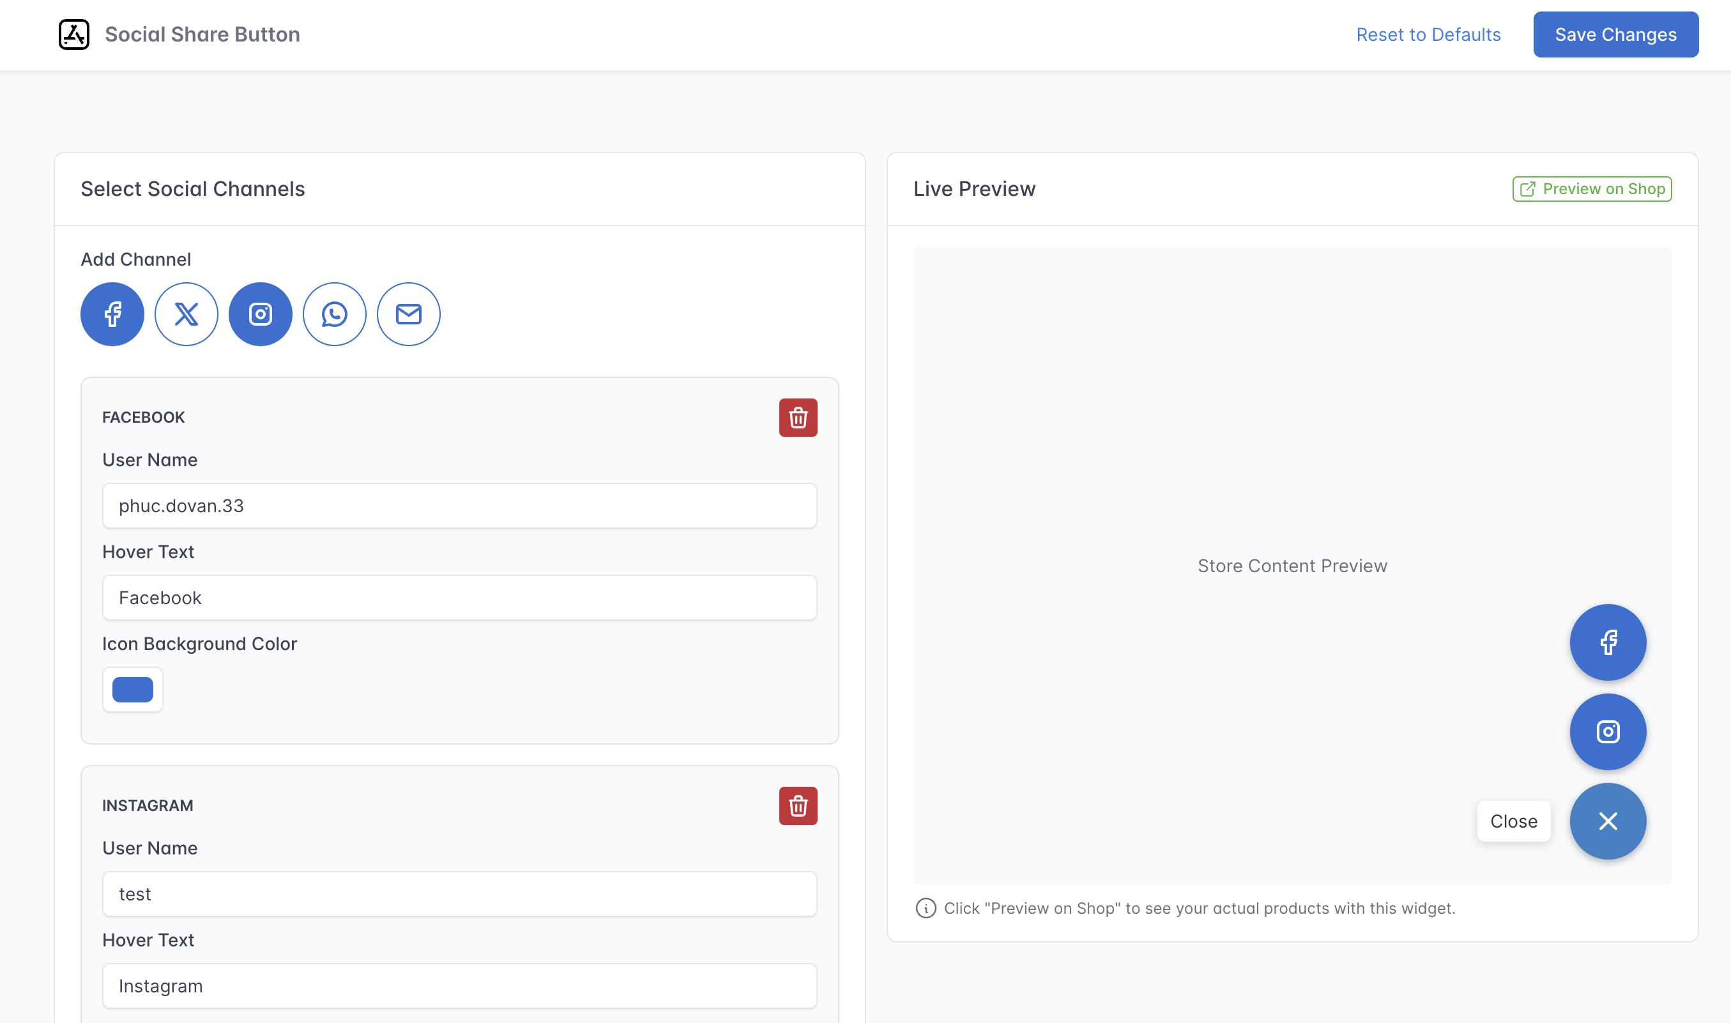Click the Live Preview heading
This screenshot has height=1023, width=1731.
click(974, 189)
